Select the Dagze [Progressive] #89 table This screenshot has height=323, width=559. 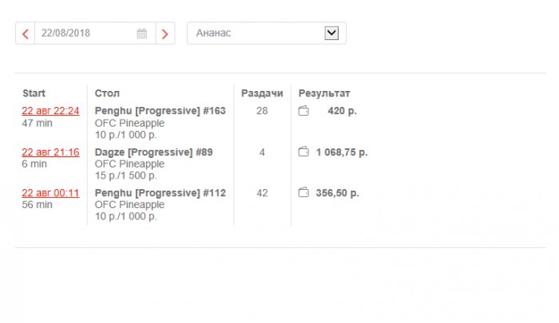[x=153, y=152]
